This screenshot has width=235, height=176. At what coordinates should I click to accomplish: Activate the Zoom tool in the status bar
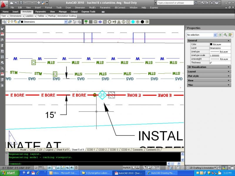coord(149,167)
